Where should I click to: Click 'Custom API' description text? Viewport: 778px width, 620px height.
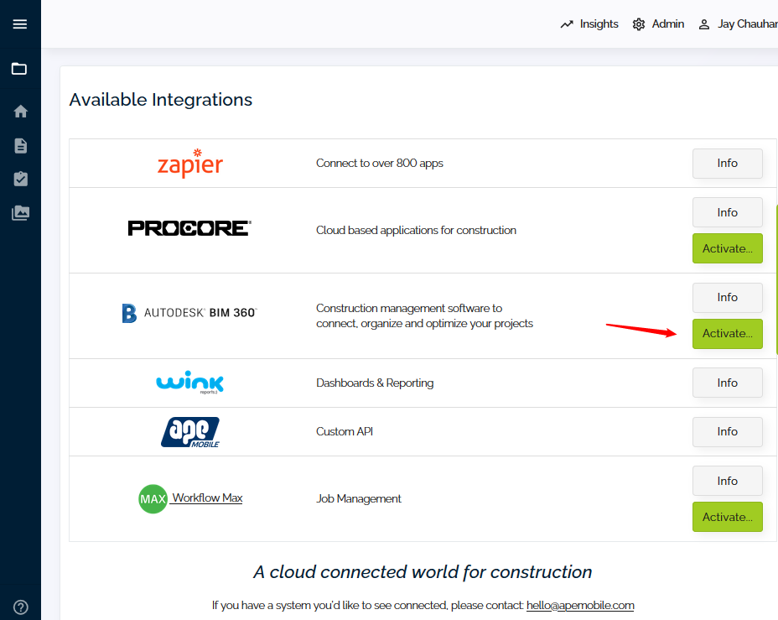[x=345, y=431]
